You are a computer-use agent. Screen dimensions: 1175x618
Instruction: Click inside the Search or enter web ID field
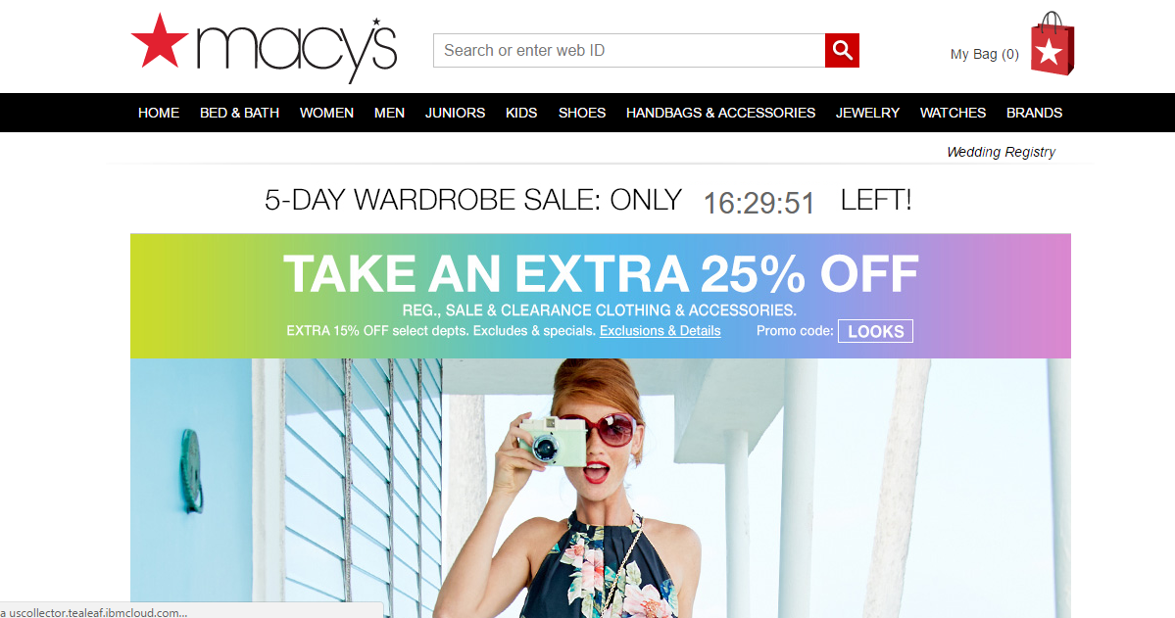629,50
